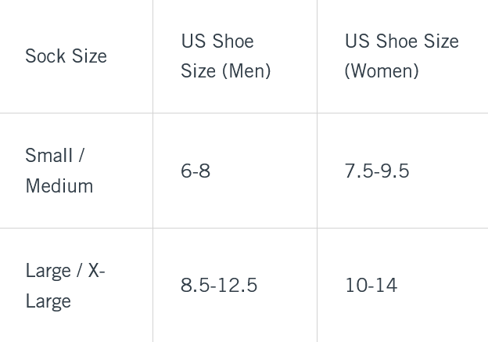This screenshot has width=488, height=342.
Task: Click the word "(Women)" in header
Action: tap(382, 71)
